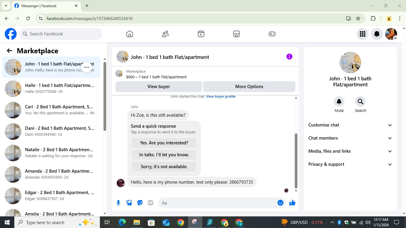Viewport: 406px width, 228px height.
Task: Open Carl 2 Bed 1 Bath conversation
Action: click(51, 110)
